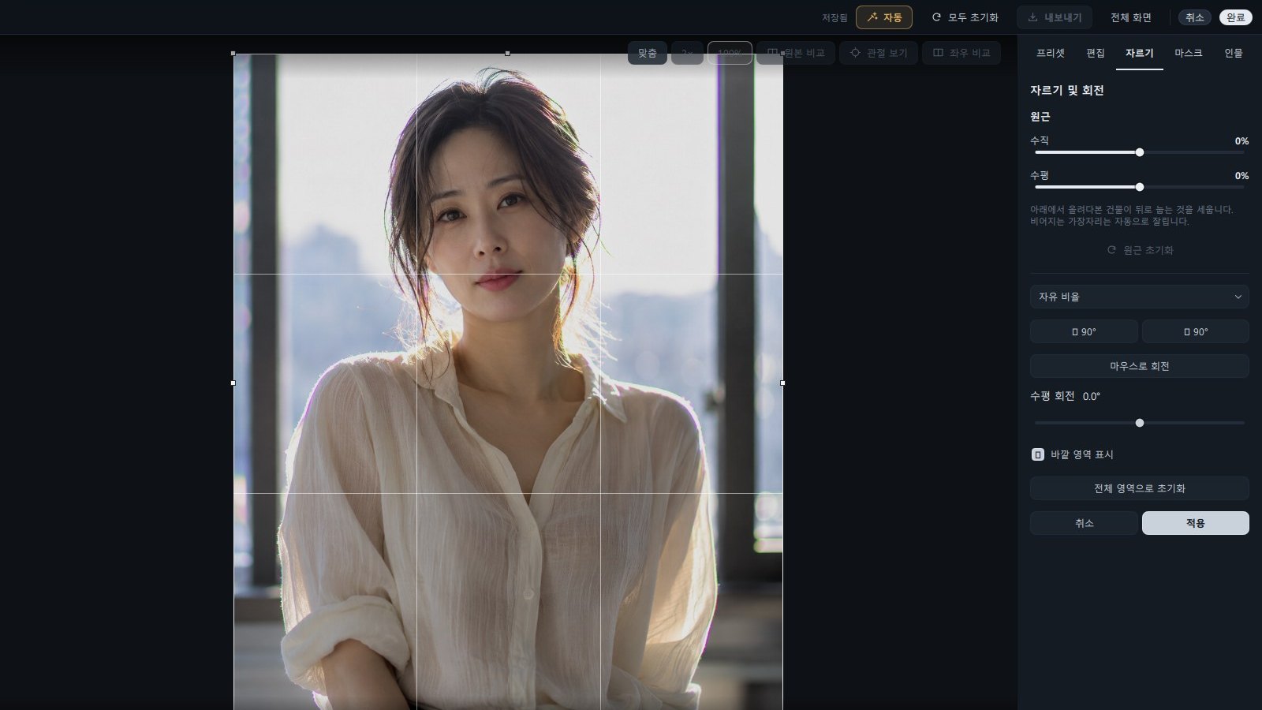This screenshot has width=1262, height=710.
Task: Open the 마스크 tab
Action: pos(1188,53)
